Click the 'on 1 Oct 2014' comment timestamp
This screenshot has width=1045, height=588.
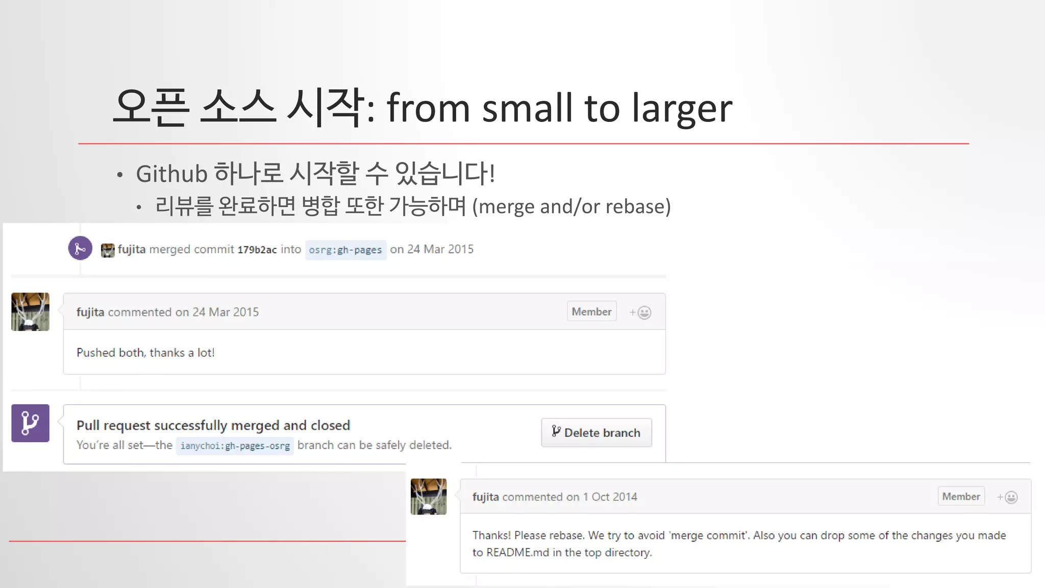click(602, 497)
